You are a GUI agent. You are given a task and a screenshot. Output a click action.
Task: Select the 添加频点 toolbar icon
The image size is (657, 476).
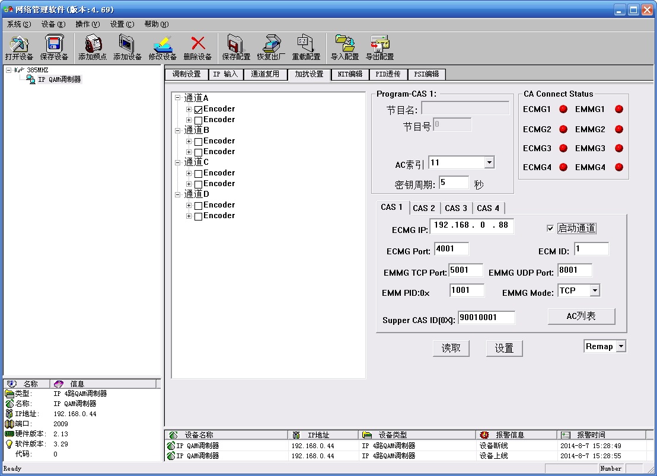pos(93,47)
